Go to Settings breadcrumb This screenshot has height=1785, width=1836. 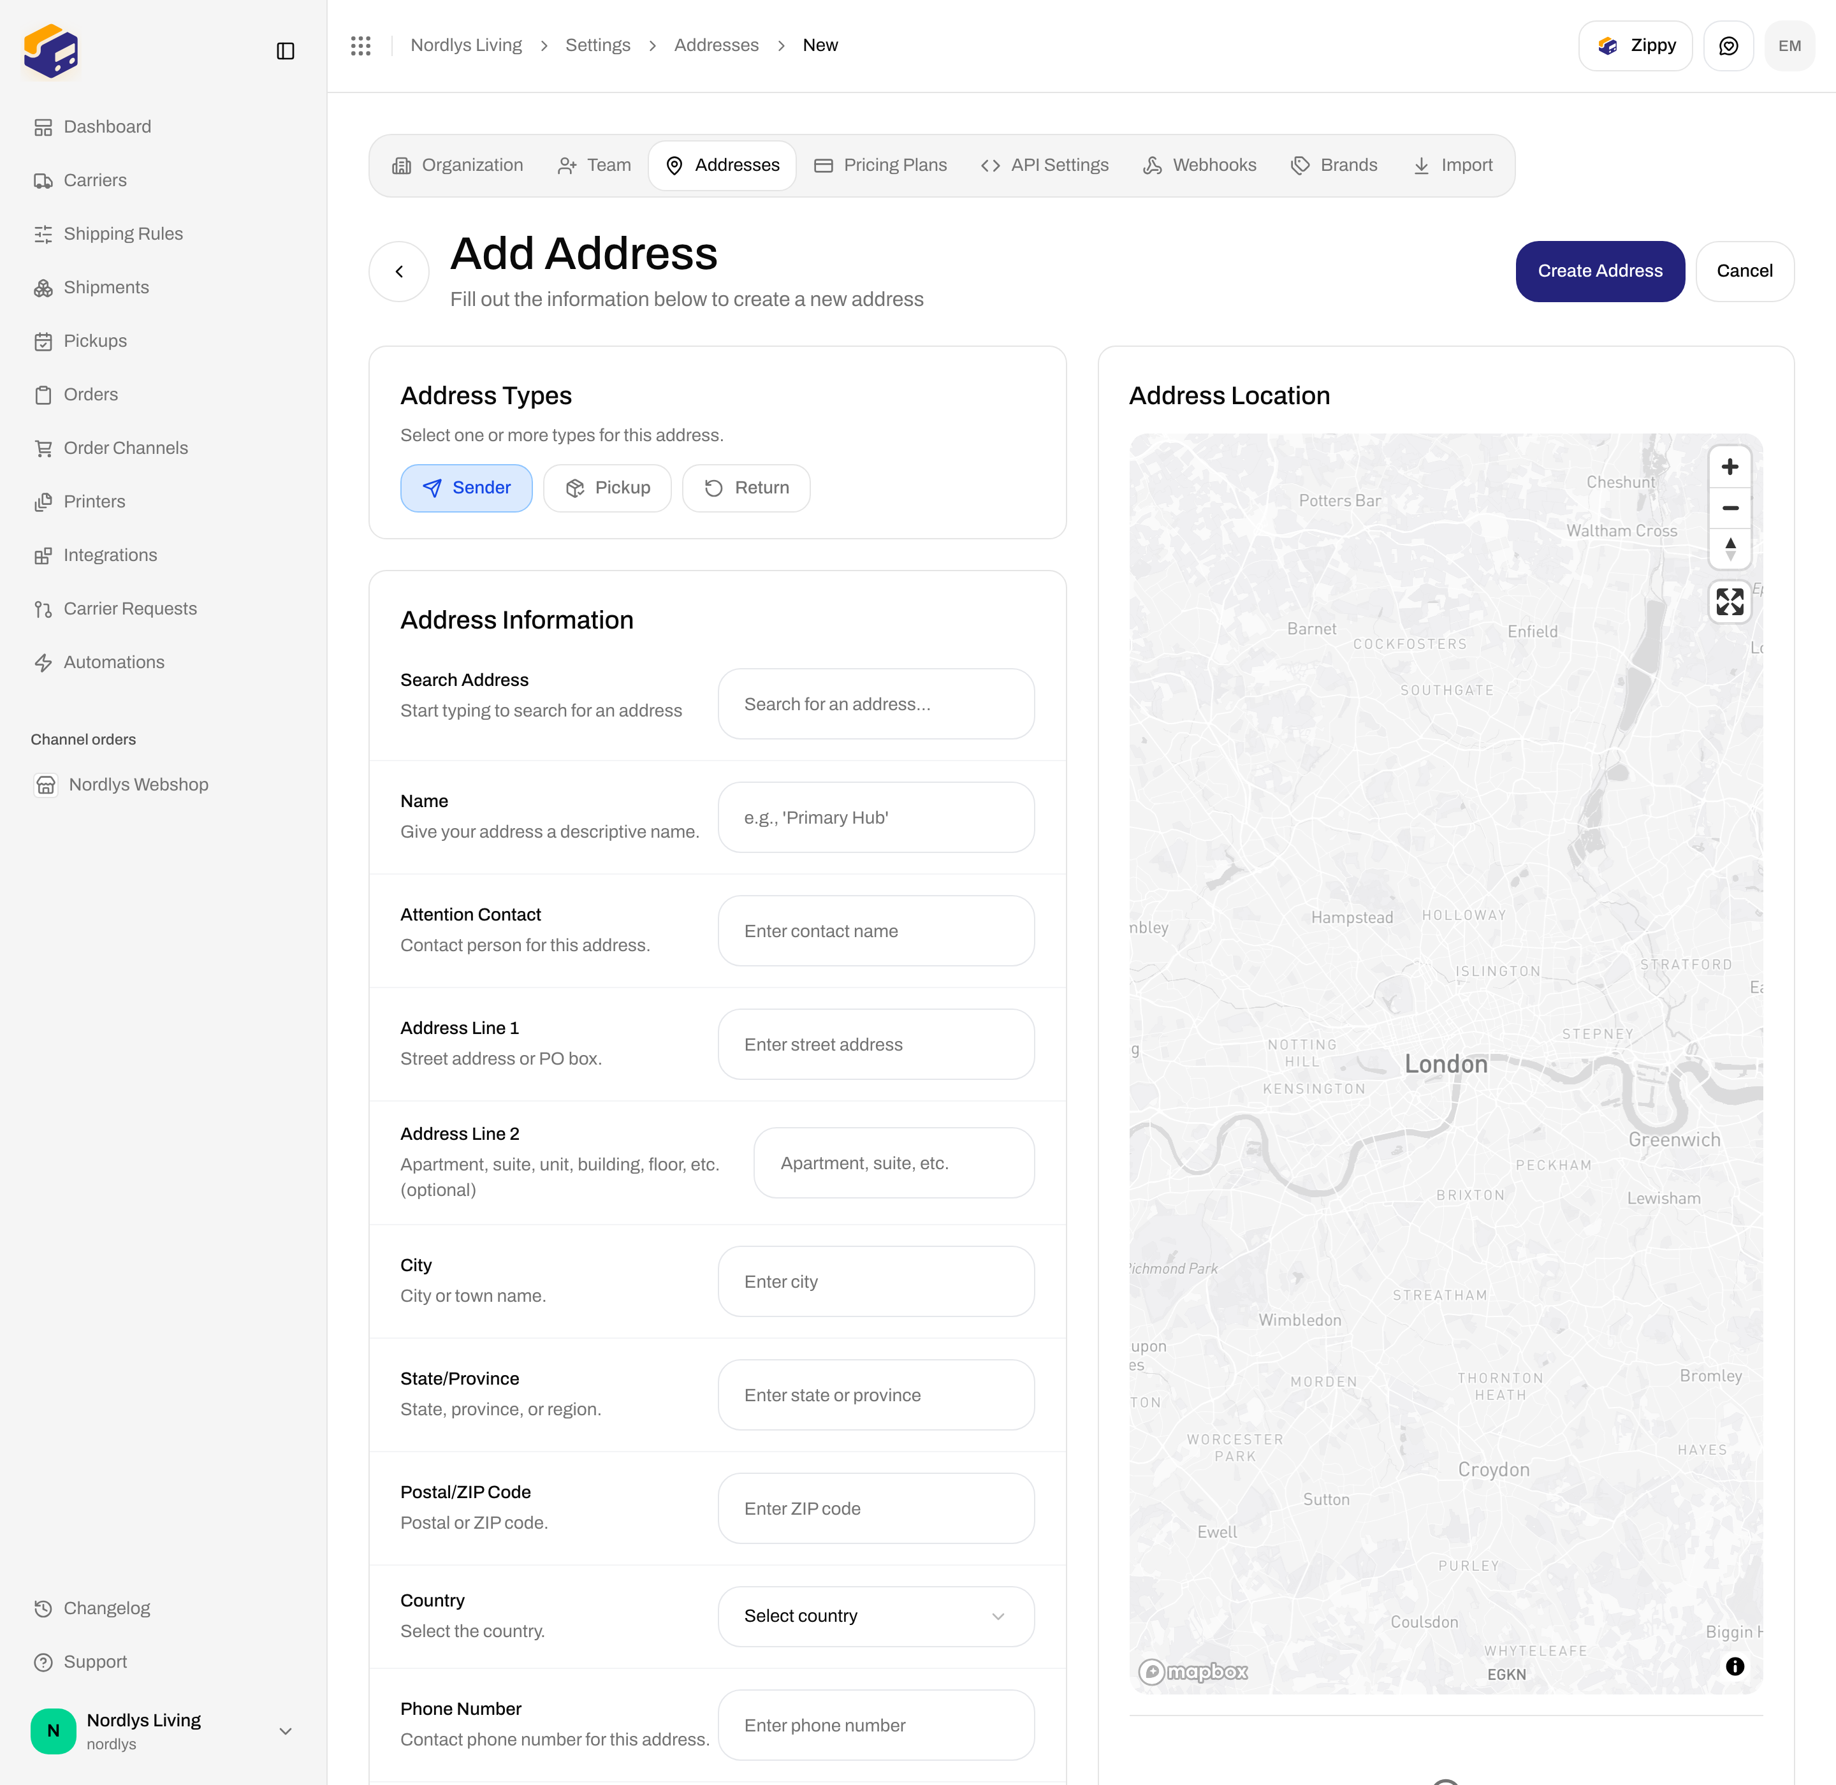[597, 45]
